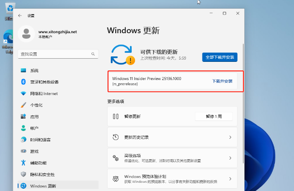Click the gamepad icon for 游戏

(x=23, y=151)
